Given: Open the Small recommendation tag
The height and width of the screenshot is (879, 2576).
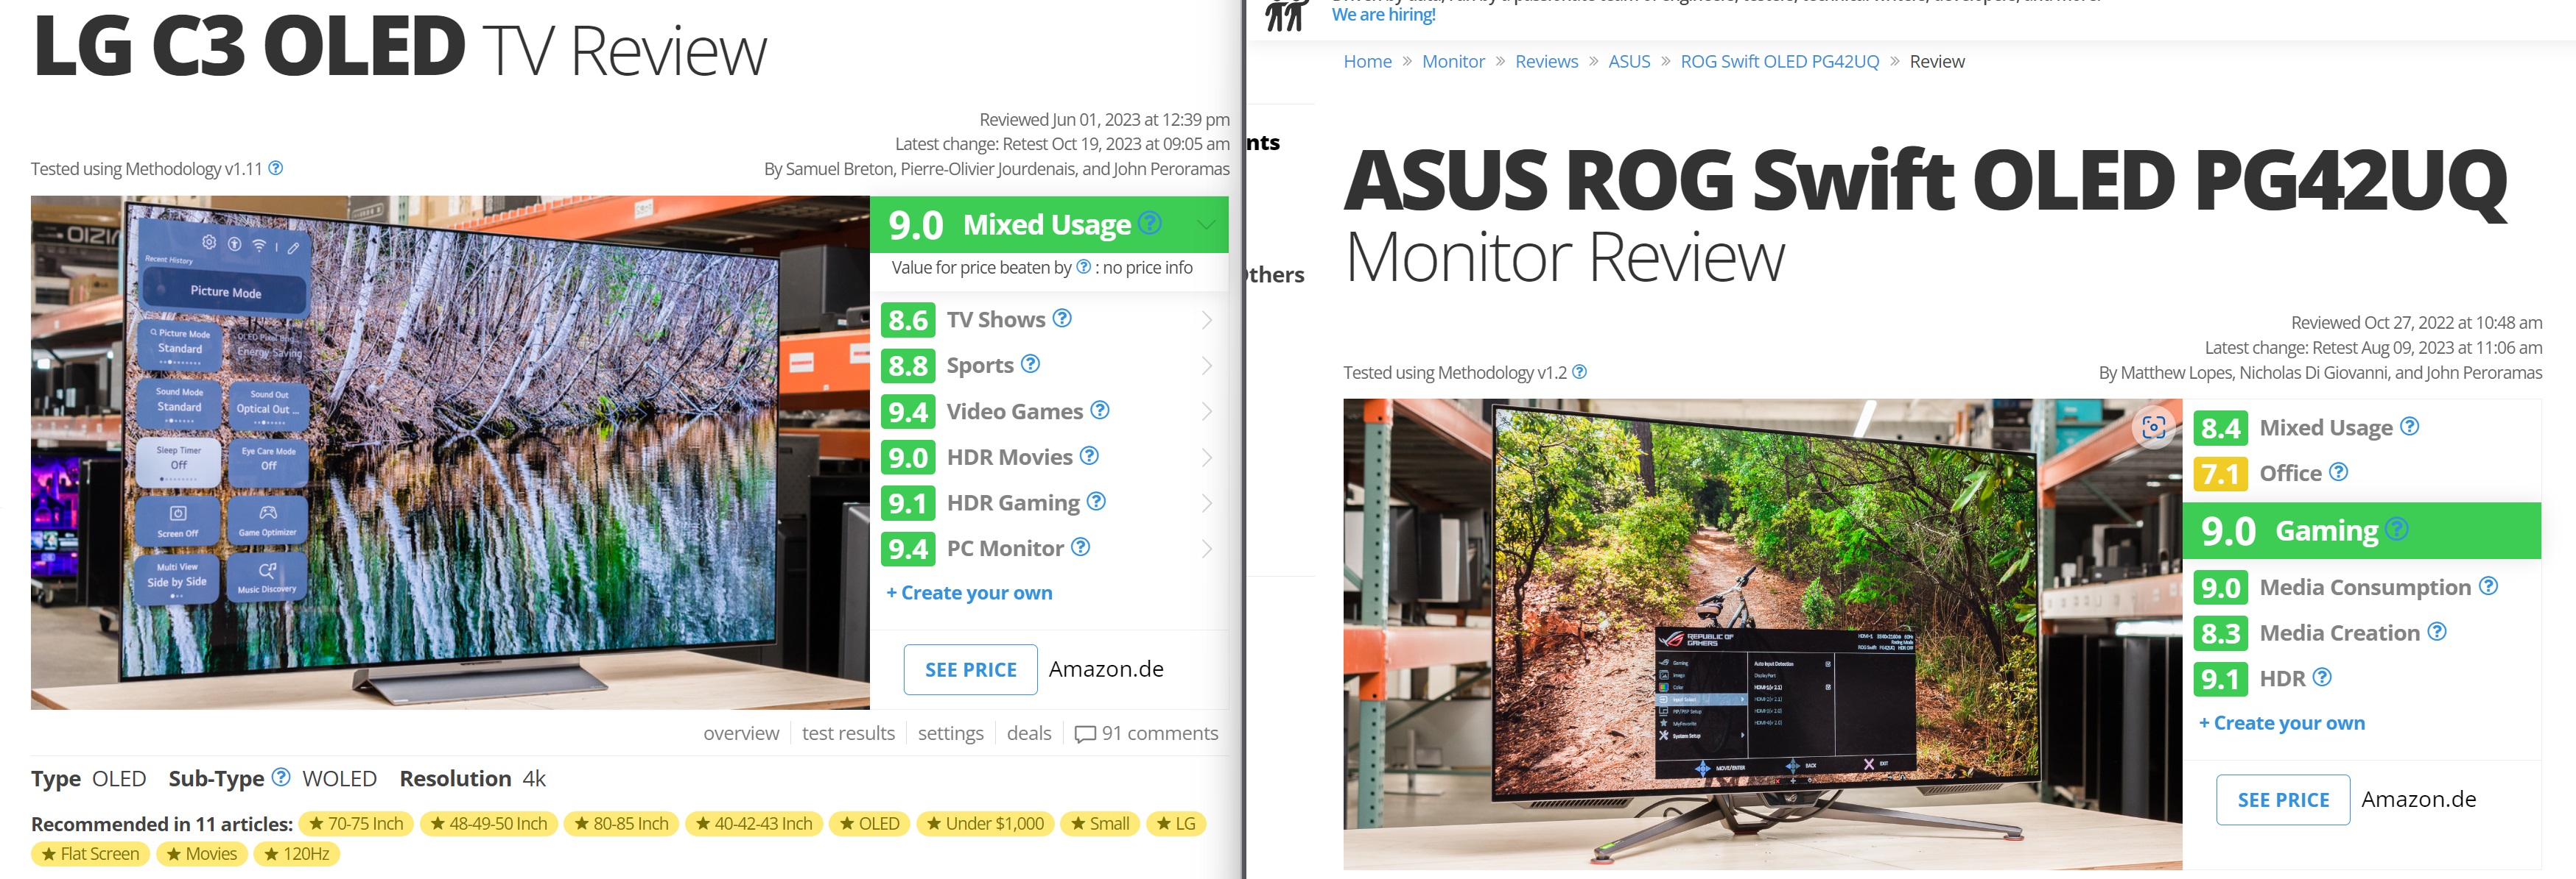Looking at the screenshot, I should pos(1100,823).
